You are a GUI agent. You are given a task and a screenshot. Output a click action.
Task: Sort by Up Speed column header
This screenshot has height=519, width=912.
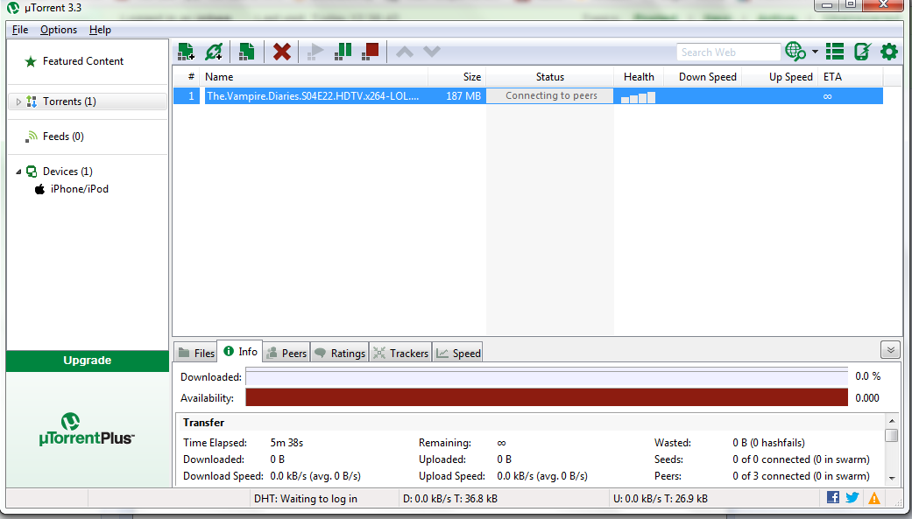click(x=780, y=77)
